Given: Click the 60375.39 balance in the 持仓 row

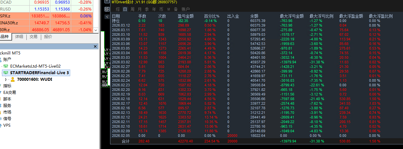Looking at the screenshot, I should 258,21.
